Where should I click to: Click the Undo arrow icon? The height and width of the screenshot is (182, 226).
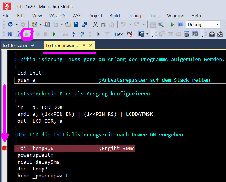(x=123, y=24)
